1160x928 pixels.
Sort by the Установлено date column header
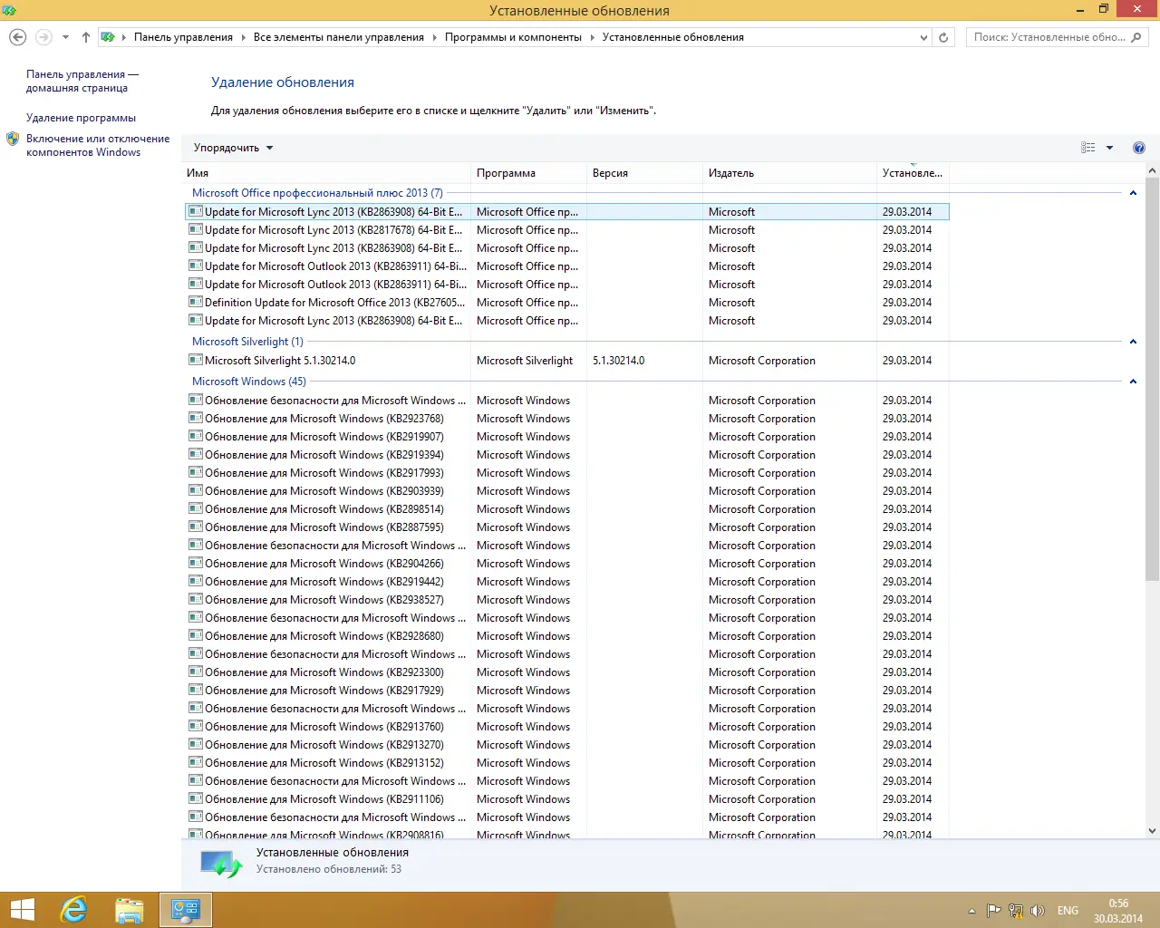tap(913, 173)
